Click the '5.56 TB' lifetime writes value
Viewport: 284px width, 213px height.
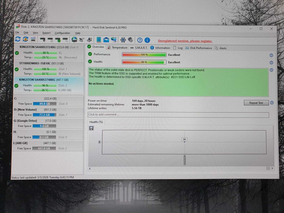point(137,108)
